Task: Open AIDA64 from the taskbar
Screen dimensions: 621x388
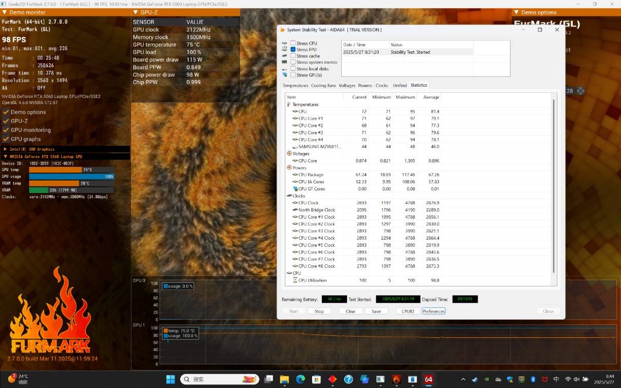Action: (428, 380)
